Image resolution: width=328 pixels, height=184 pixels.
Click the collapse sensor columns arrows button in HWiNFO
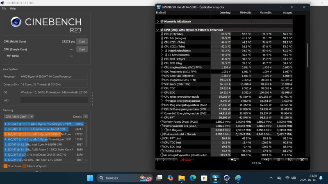[x=172, y=160]
